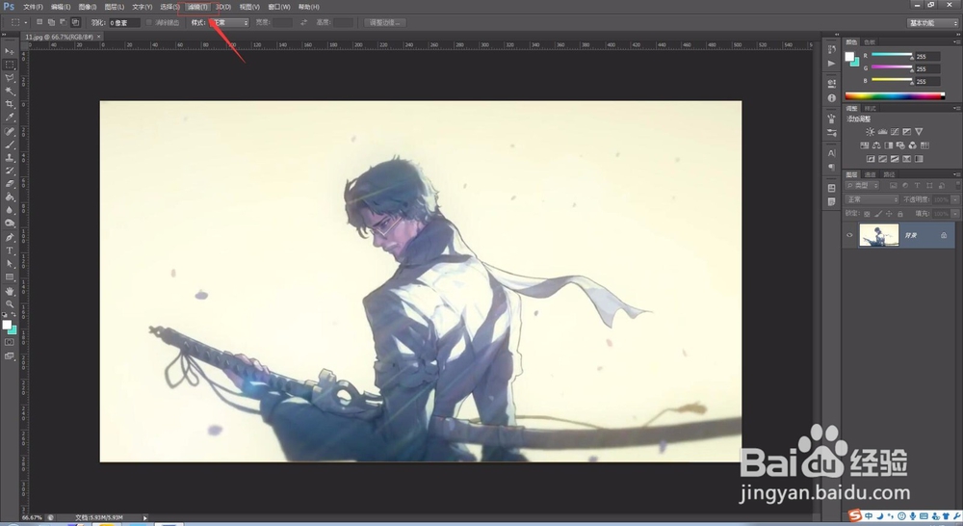The image size is (963, 526).
Task: Click the 调整边缘 refine edge button
Action: coord(384,23)
